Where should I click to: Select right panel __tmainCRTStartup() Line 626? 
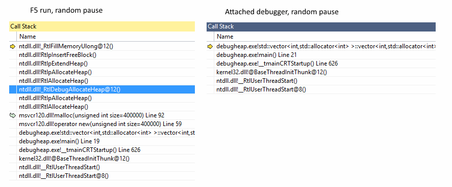321,64
